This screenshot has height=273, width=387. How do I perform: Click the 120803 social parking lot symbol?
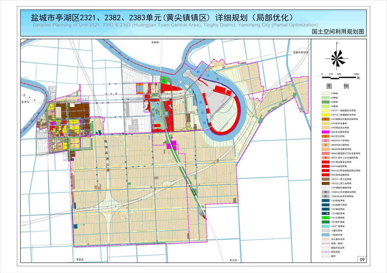coord(326,196)
